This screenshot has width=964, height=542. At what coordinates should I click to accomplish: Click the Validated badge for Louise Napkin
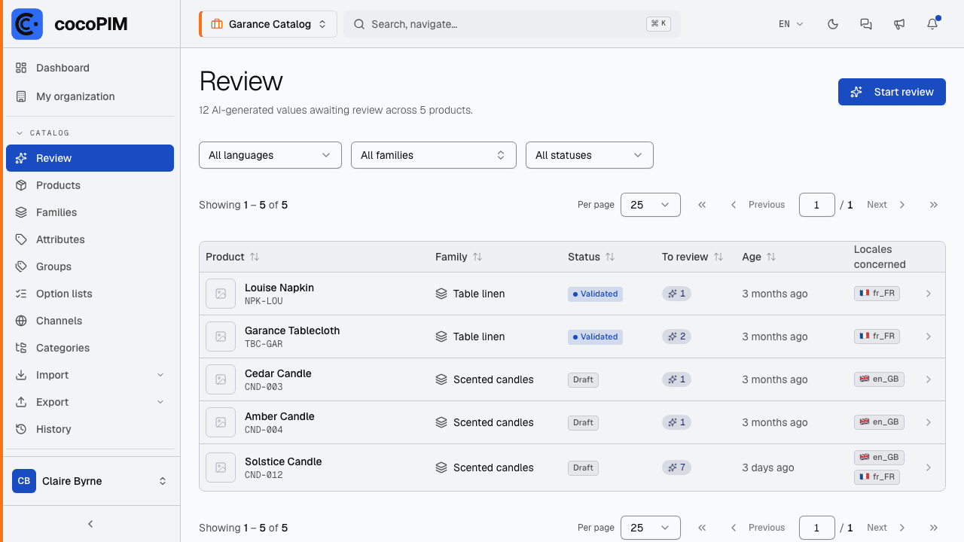(595, 294)
